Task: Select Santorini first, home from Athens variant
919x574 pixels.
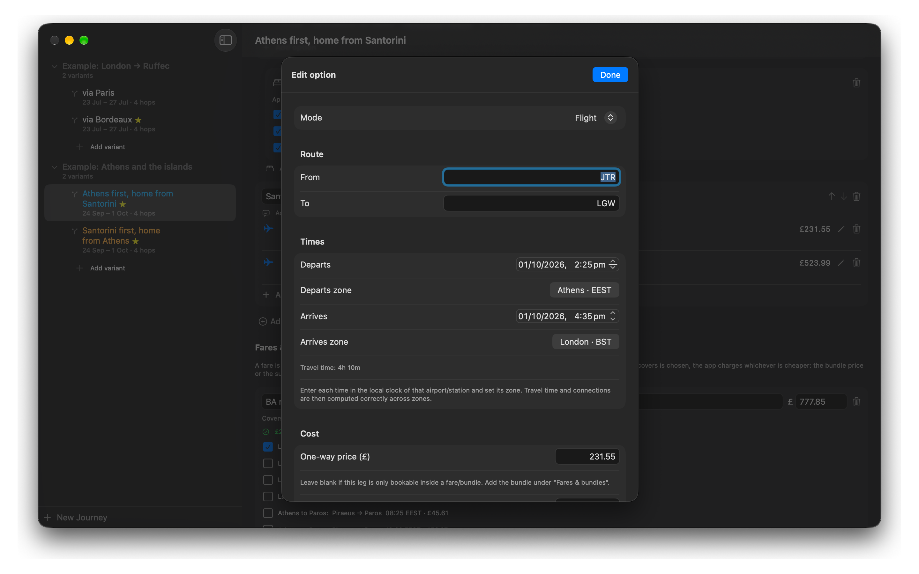Action: (140, 240)
